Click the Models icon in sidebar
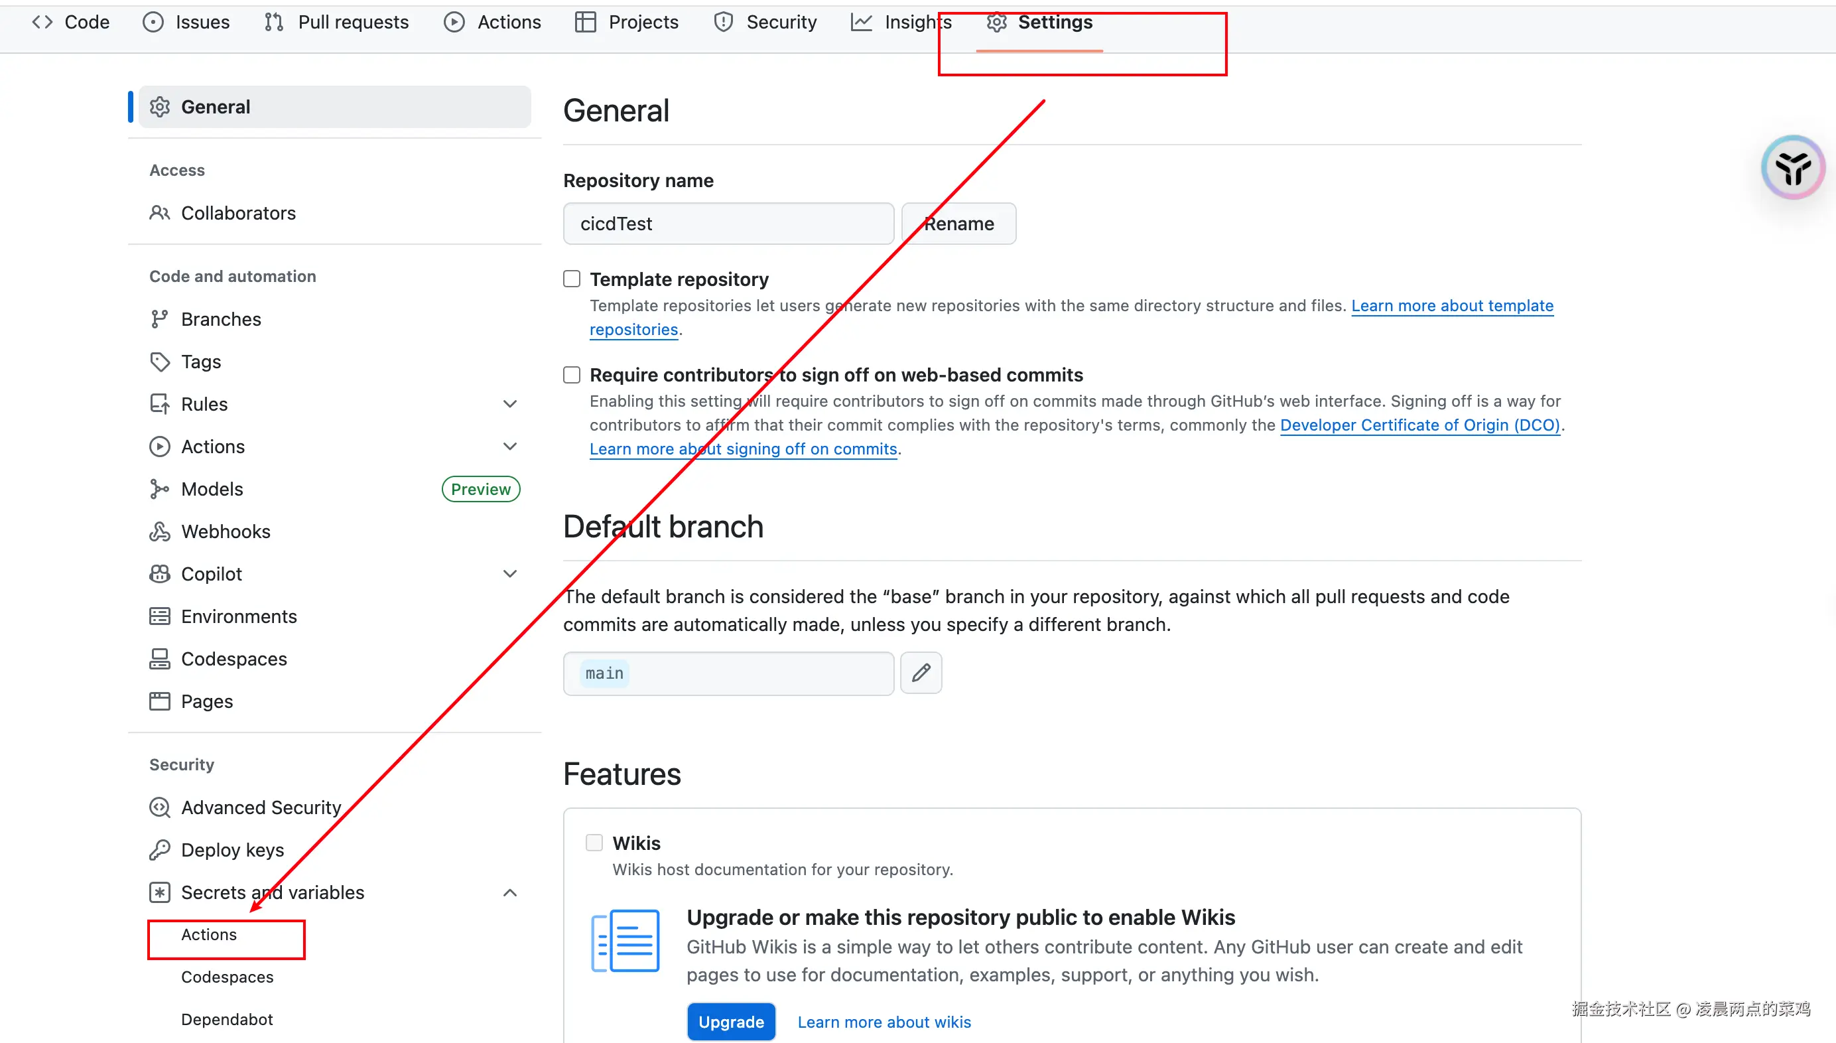1836x1043 pixels. click(x=159, y=488)
